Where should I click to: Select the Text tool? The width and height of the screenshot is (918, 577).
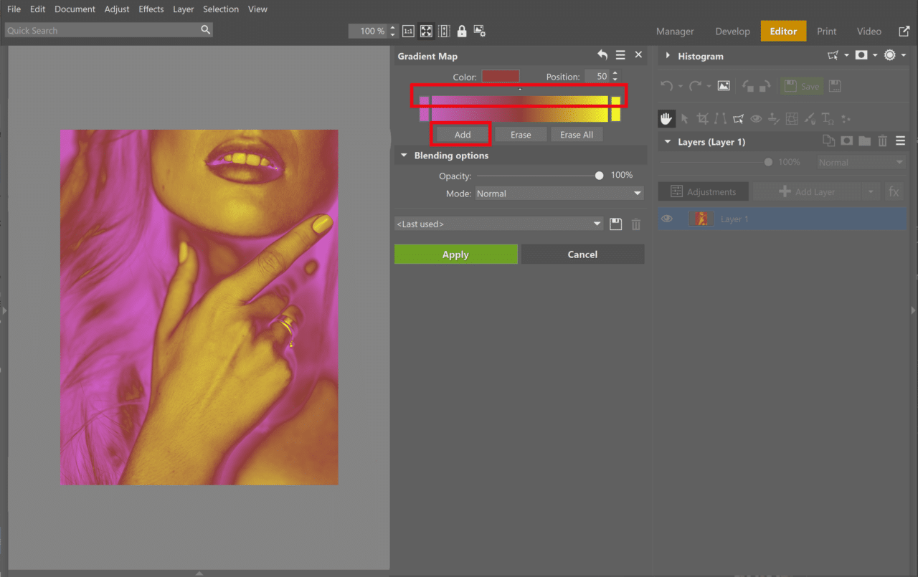[827, 118]
